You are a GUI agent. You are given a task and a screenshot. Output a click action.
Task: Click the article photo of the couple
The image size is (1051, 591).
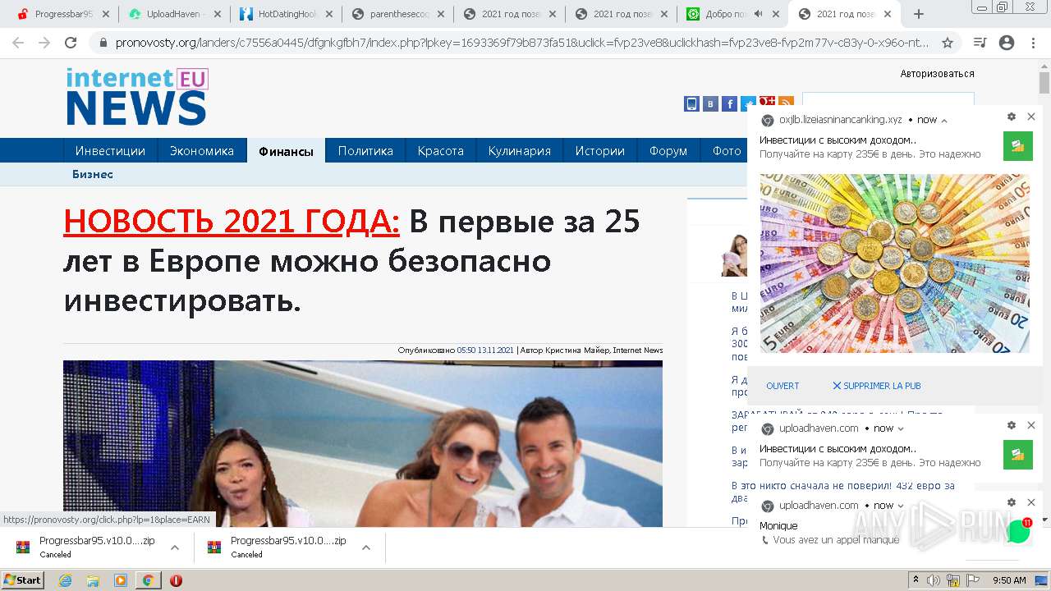(363, 443)
